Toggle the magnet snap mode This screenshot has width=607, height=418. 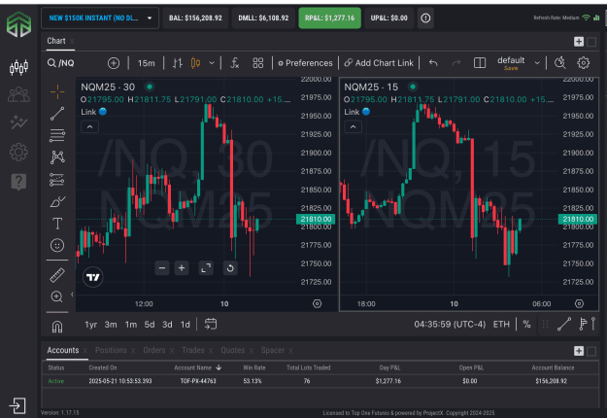click(x=57, y=327)
